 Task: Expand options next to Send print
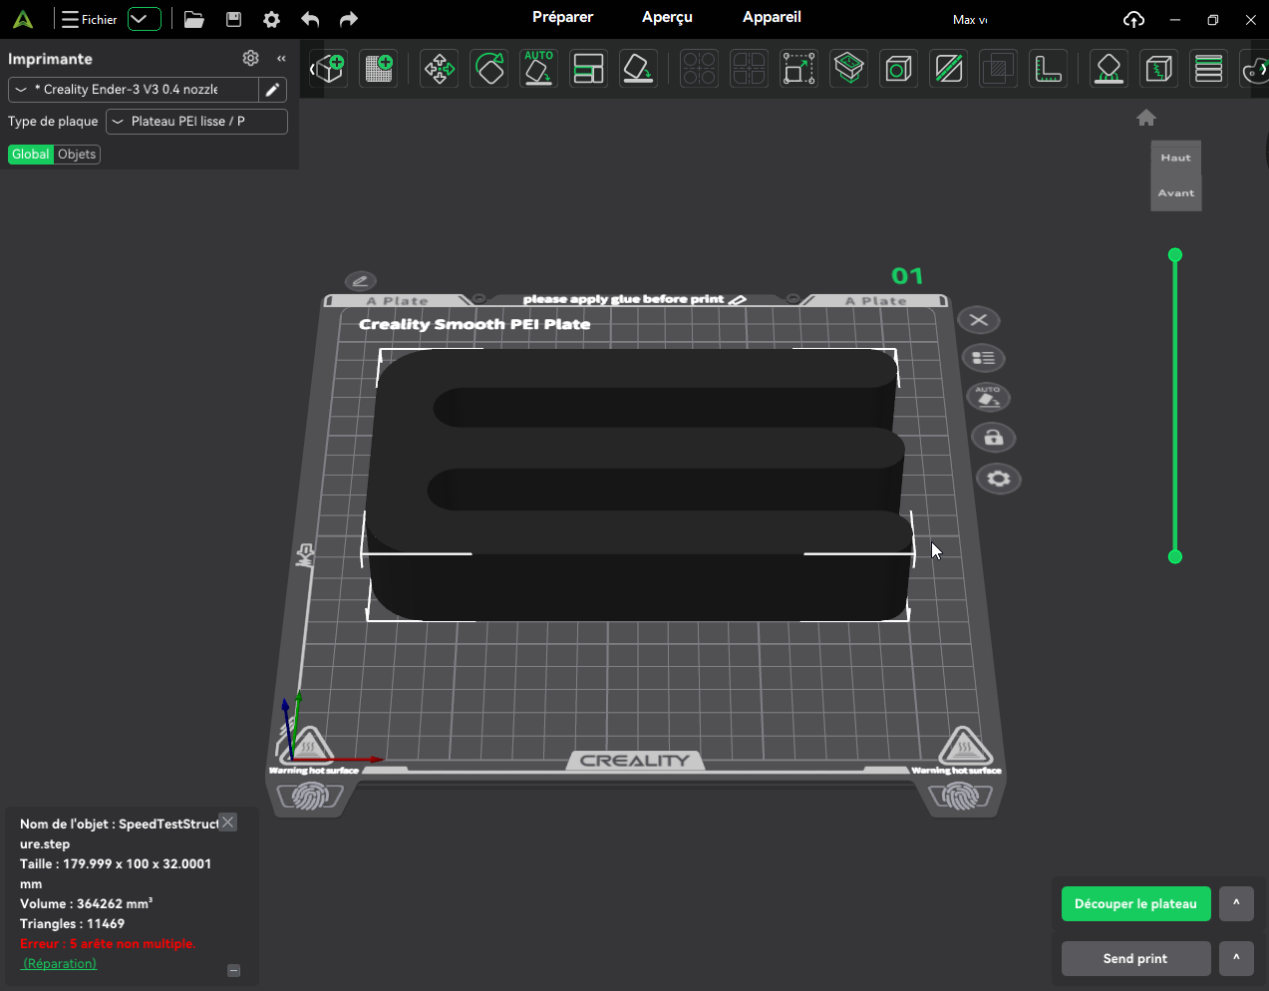(1236, 958)
